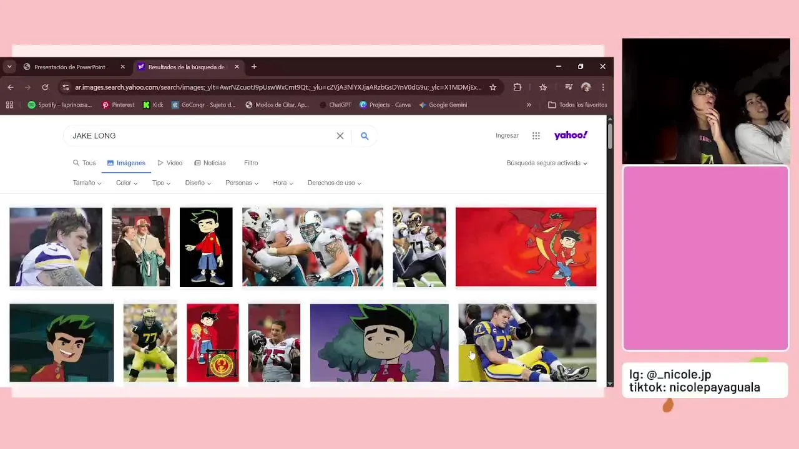Image resolution: width=799 pixels, height=449 pixels.
Task: Open the GoConqr bookmark
Action: (203, 105)
